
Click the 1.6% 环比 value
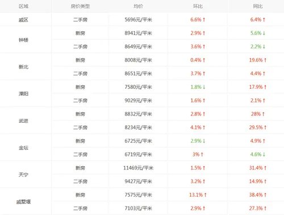198,100
